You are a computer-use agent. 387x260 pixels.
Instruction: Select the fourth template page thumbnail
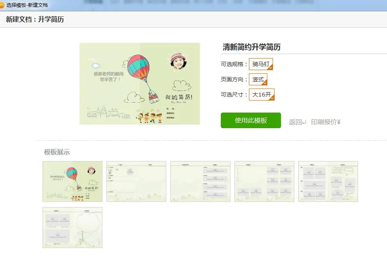coord(264,181)
